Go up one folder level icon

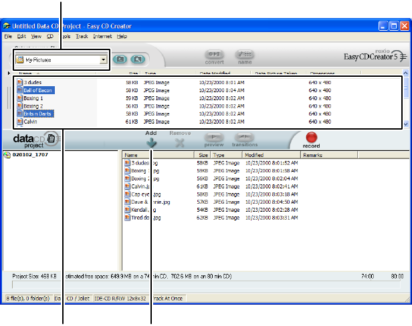(x=120, y=59)
